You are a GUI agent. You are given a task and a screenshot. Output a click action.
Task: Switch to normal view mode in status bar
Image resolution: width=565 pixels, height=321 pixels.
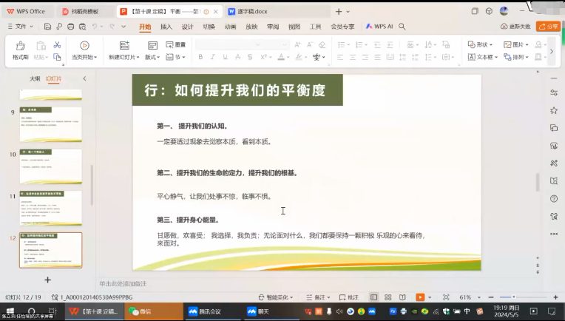(x=374, y=297)
